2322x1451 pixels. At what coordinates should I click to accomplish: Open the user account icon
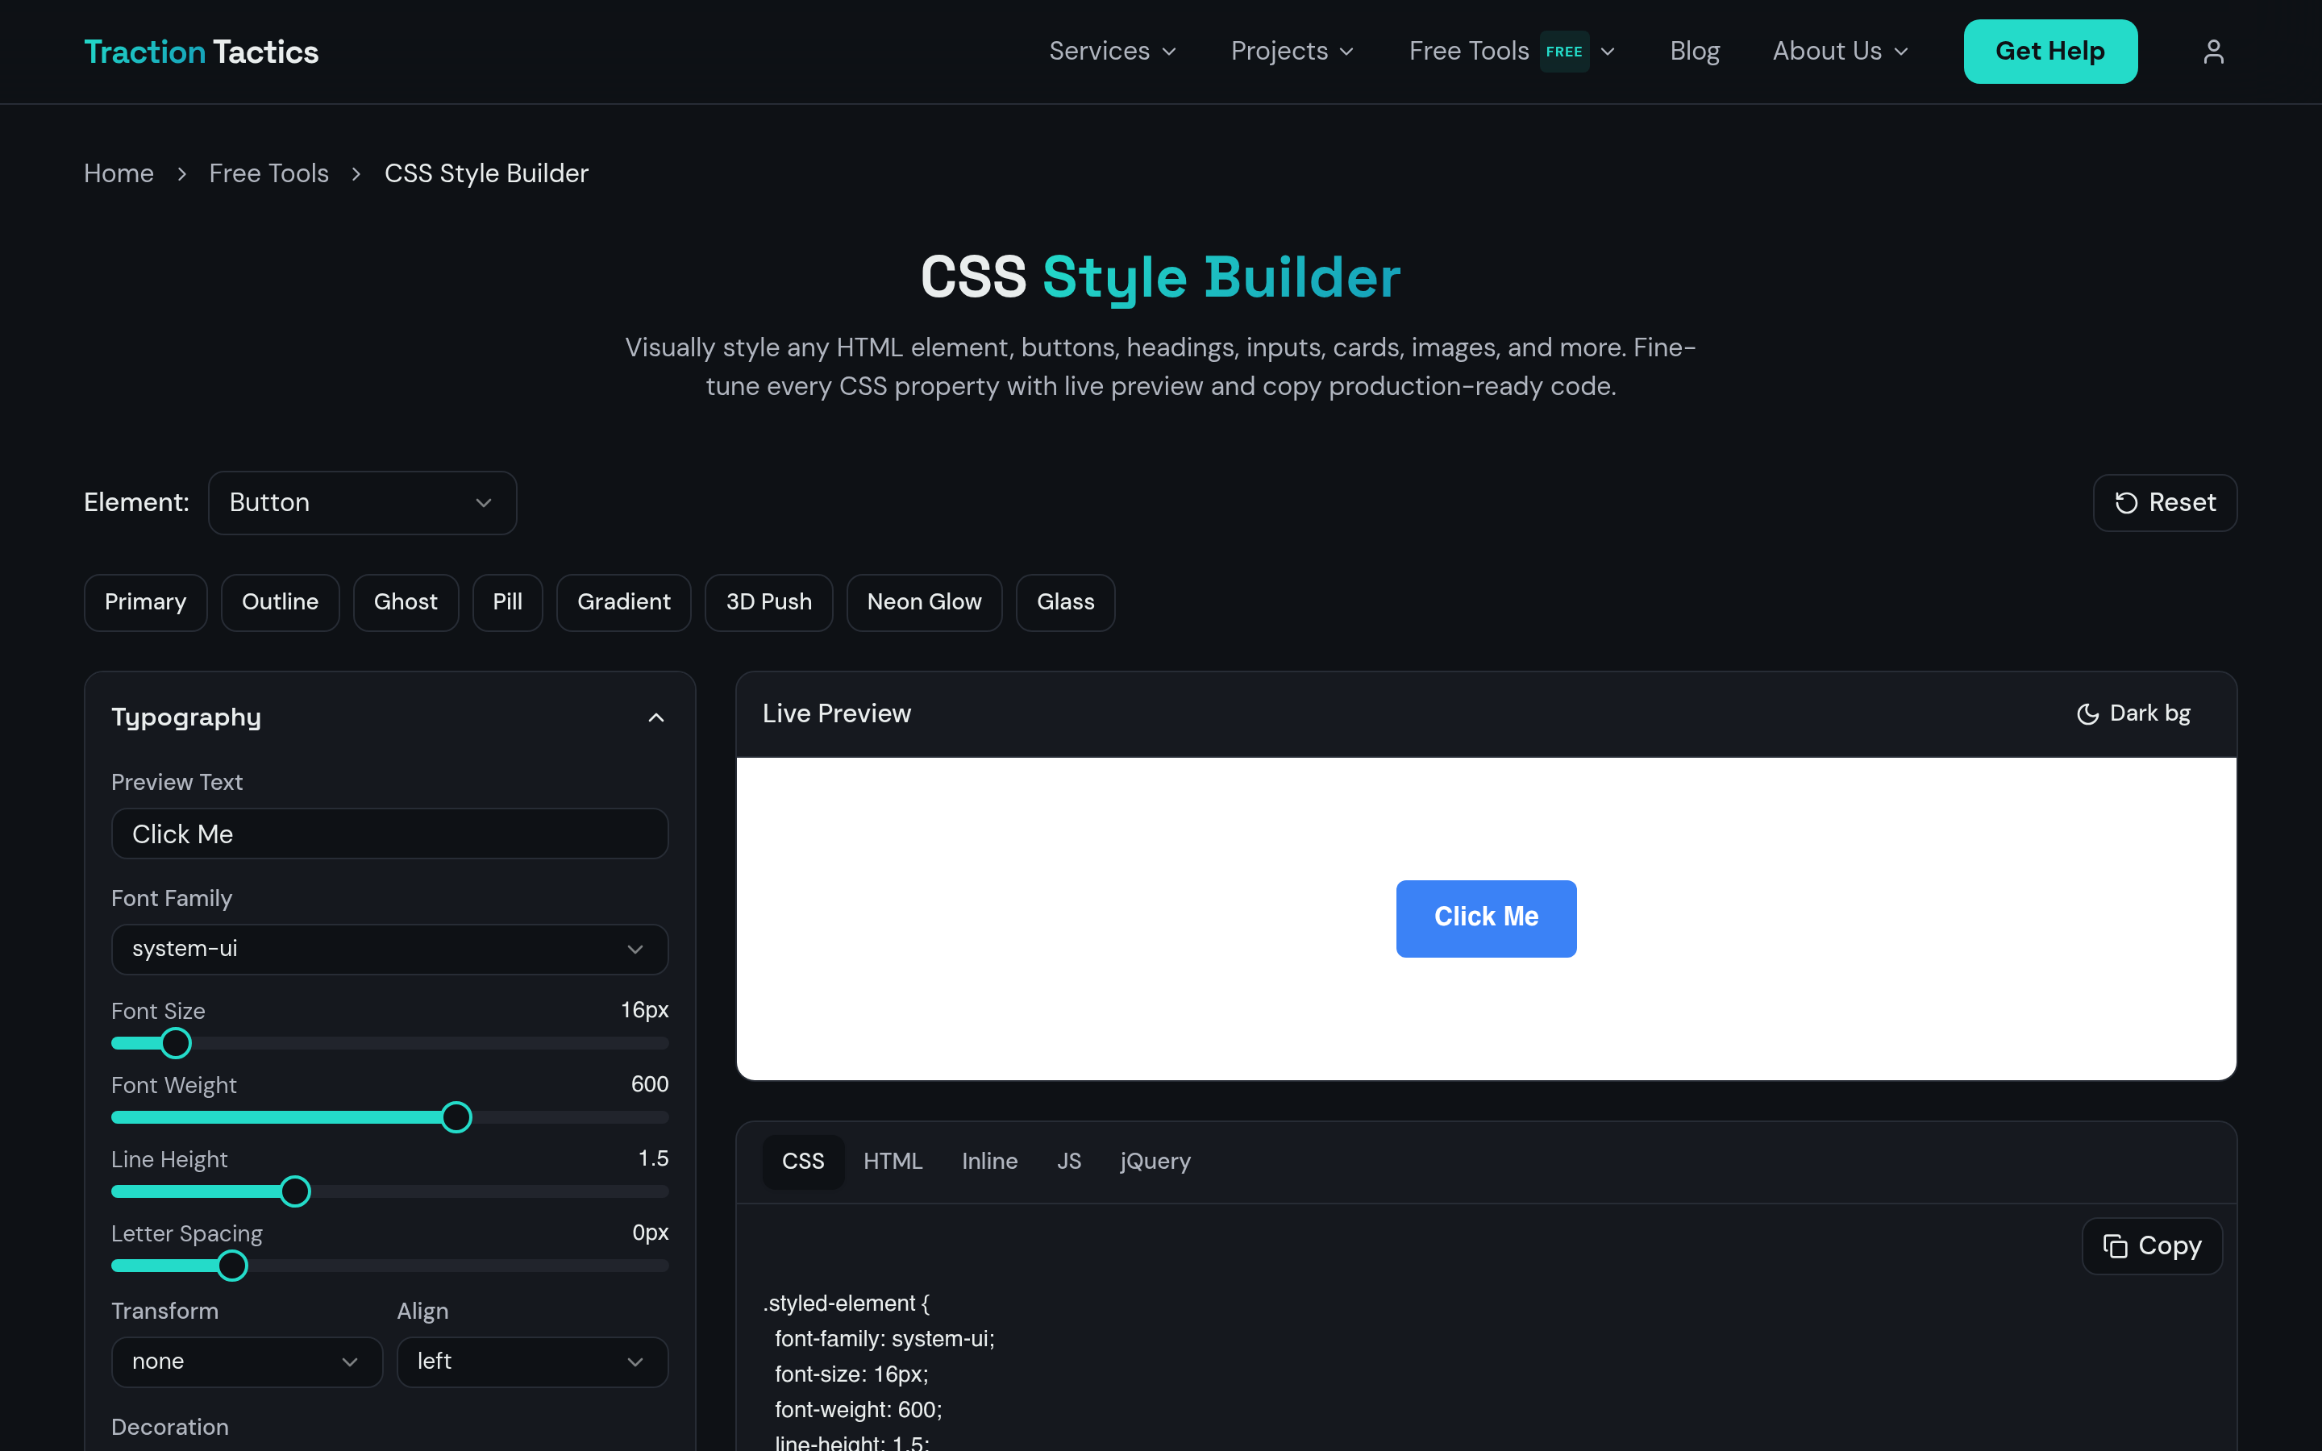tap(2212, 52)
